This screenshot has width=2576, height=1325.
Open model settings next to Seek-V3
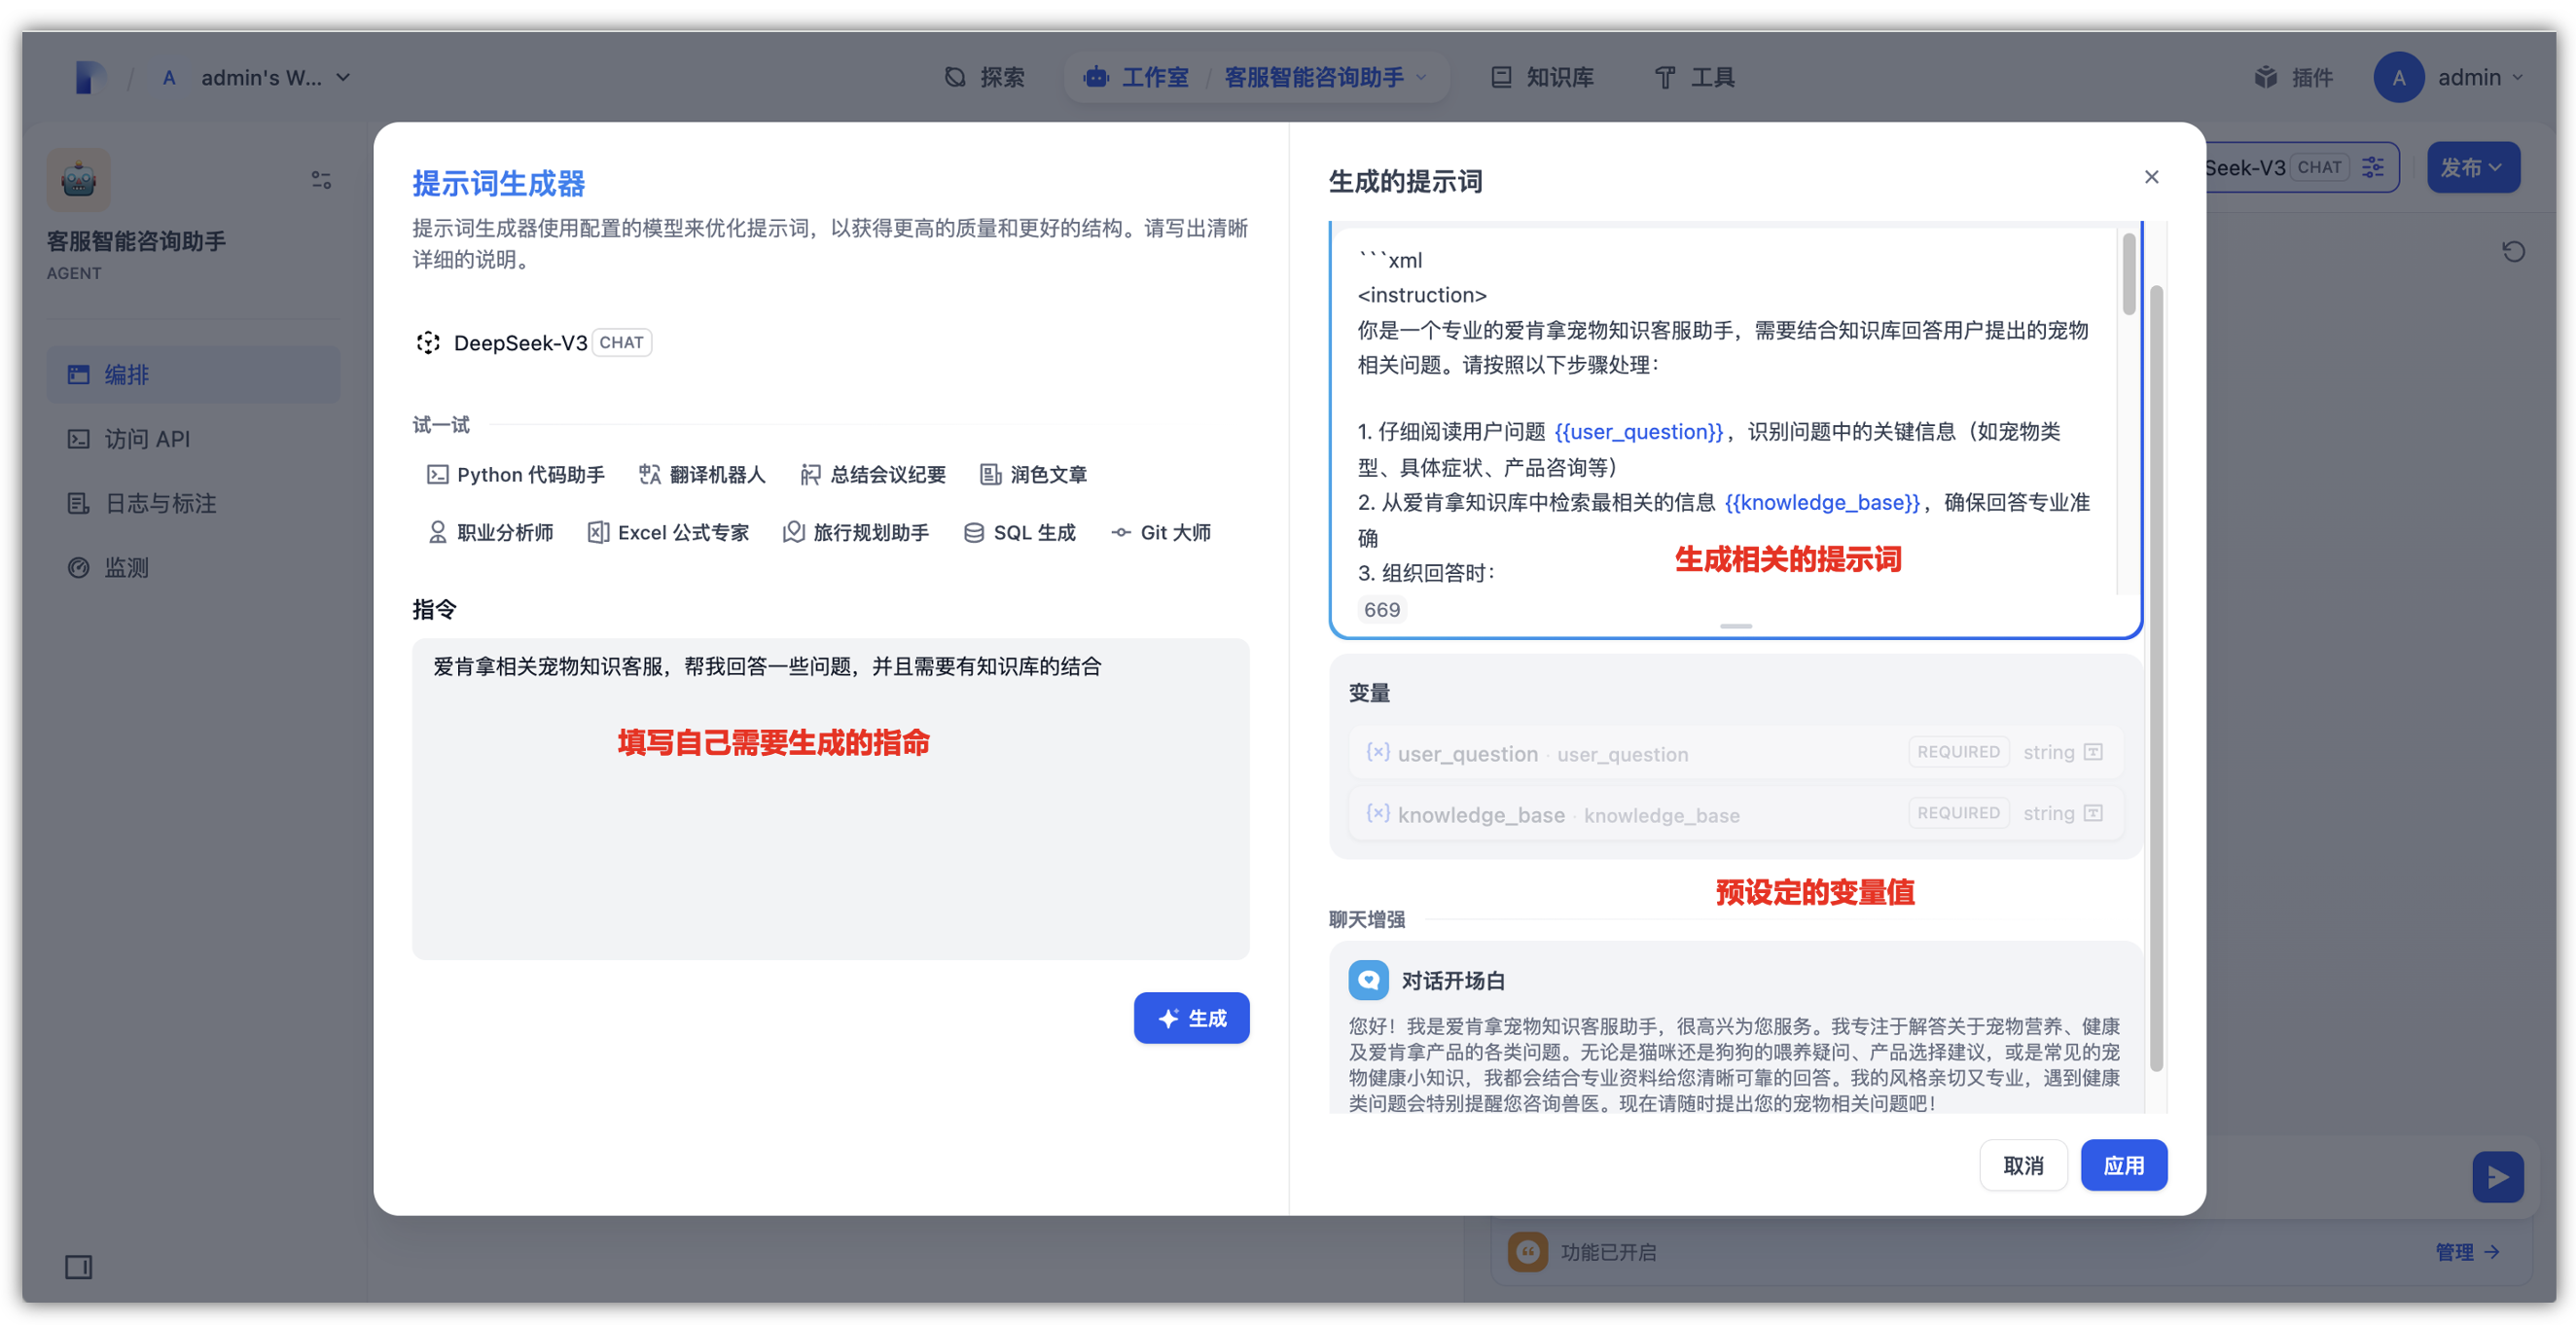(x=2372, y=167)
